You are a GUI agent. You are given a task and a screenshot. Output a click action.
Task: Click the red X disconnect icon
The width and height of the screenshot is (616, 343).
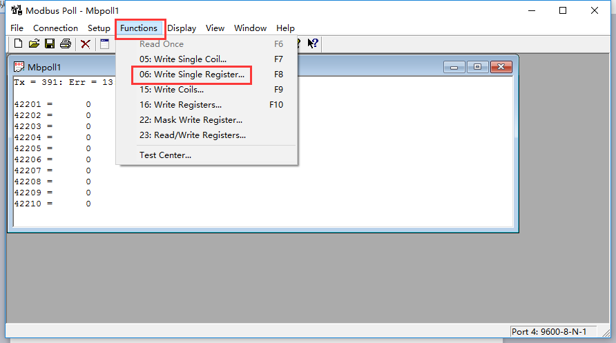[85, 43]
